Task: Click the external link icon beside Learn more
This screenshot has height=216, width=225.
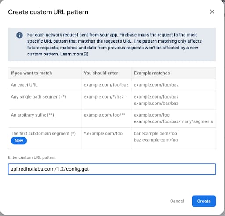Action: 86,54
